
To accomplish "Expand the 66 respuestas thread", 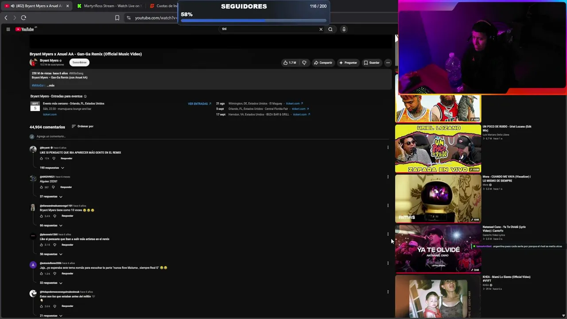I will [x=51, y=226].
